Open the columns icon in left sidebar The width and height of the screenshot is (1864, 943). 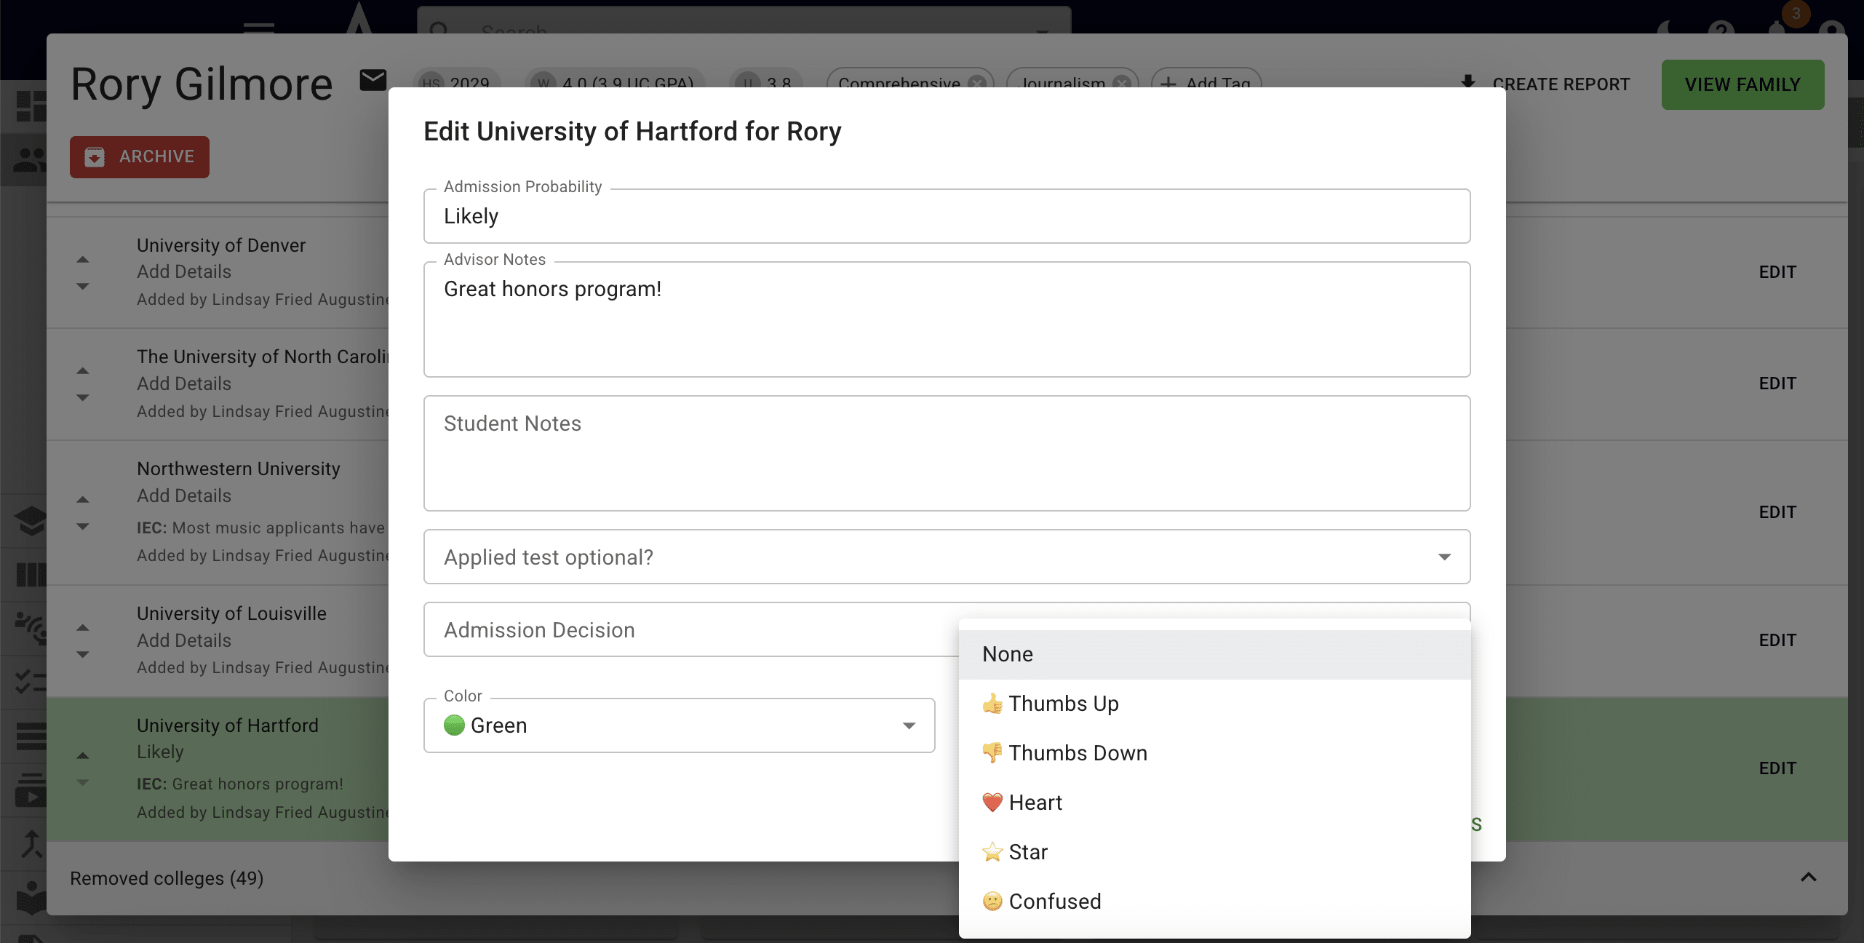[31, 574]
